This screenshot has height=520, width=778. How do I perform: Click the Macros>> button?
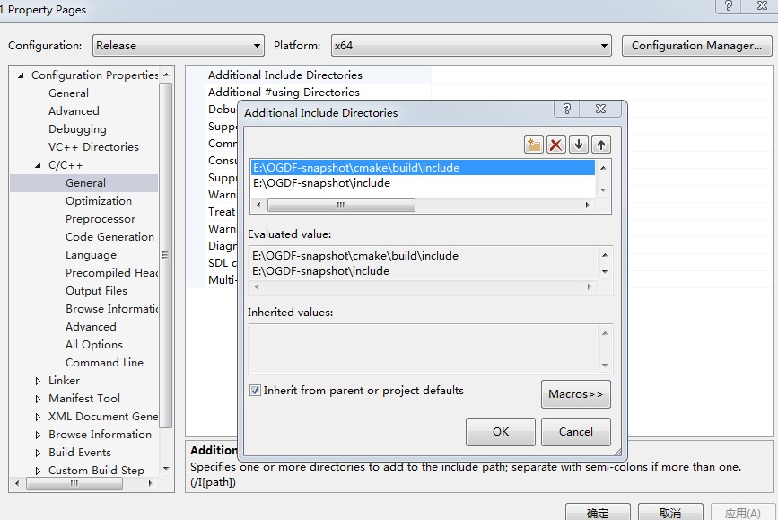point(575,394)
